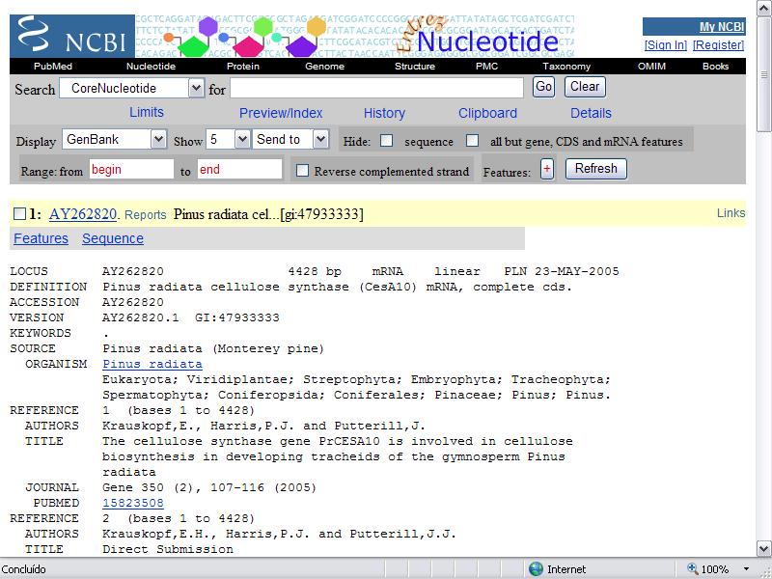Click the zoom magnifier icon in status bar
The width and height of the screenshot is (772, 579).
[692, 568]
